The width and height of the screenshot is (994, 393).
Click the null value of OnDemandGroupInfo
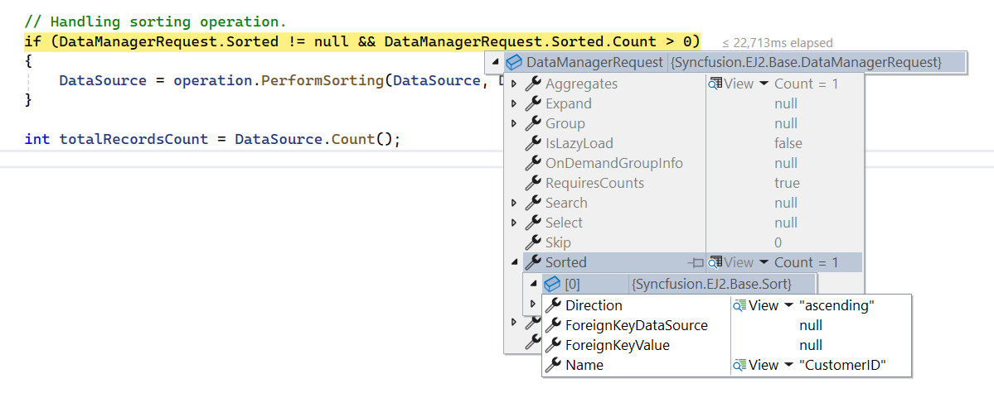tap(786, 163)
